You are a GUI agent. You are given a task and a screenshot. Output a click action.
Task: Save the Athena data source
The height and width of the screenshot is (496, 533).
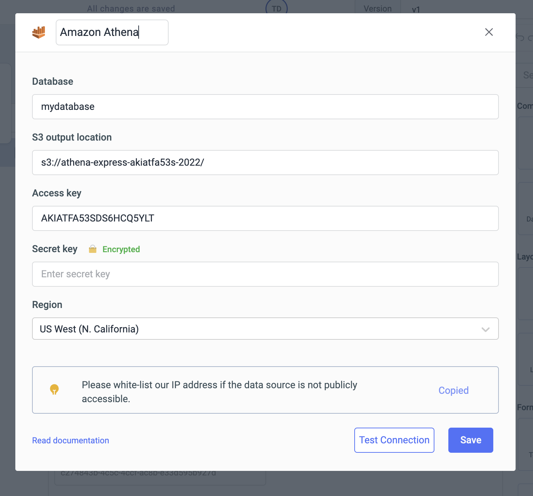coord(470,440)
